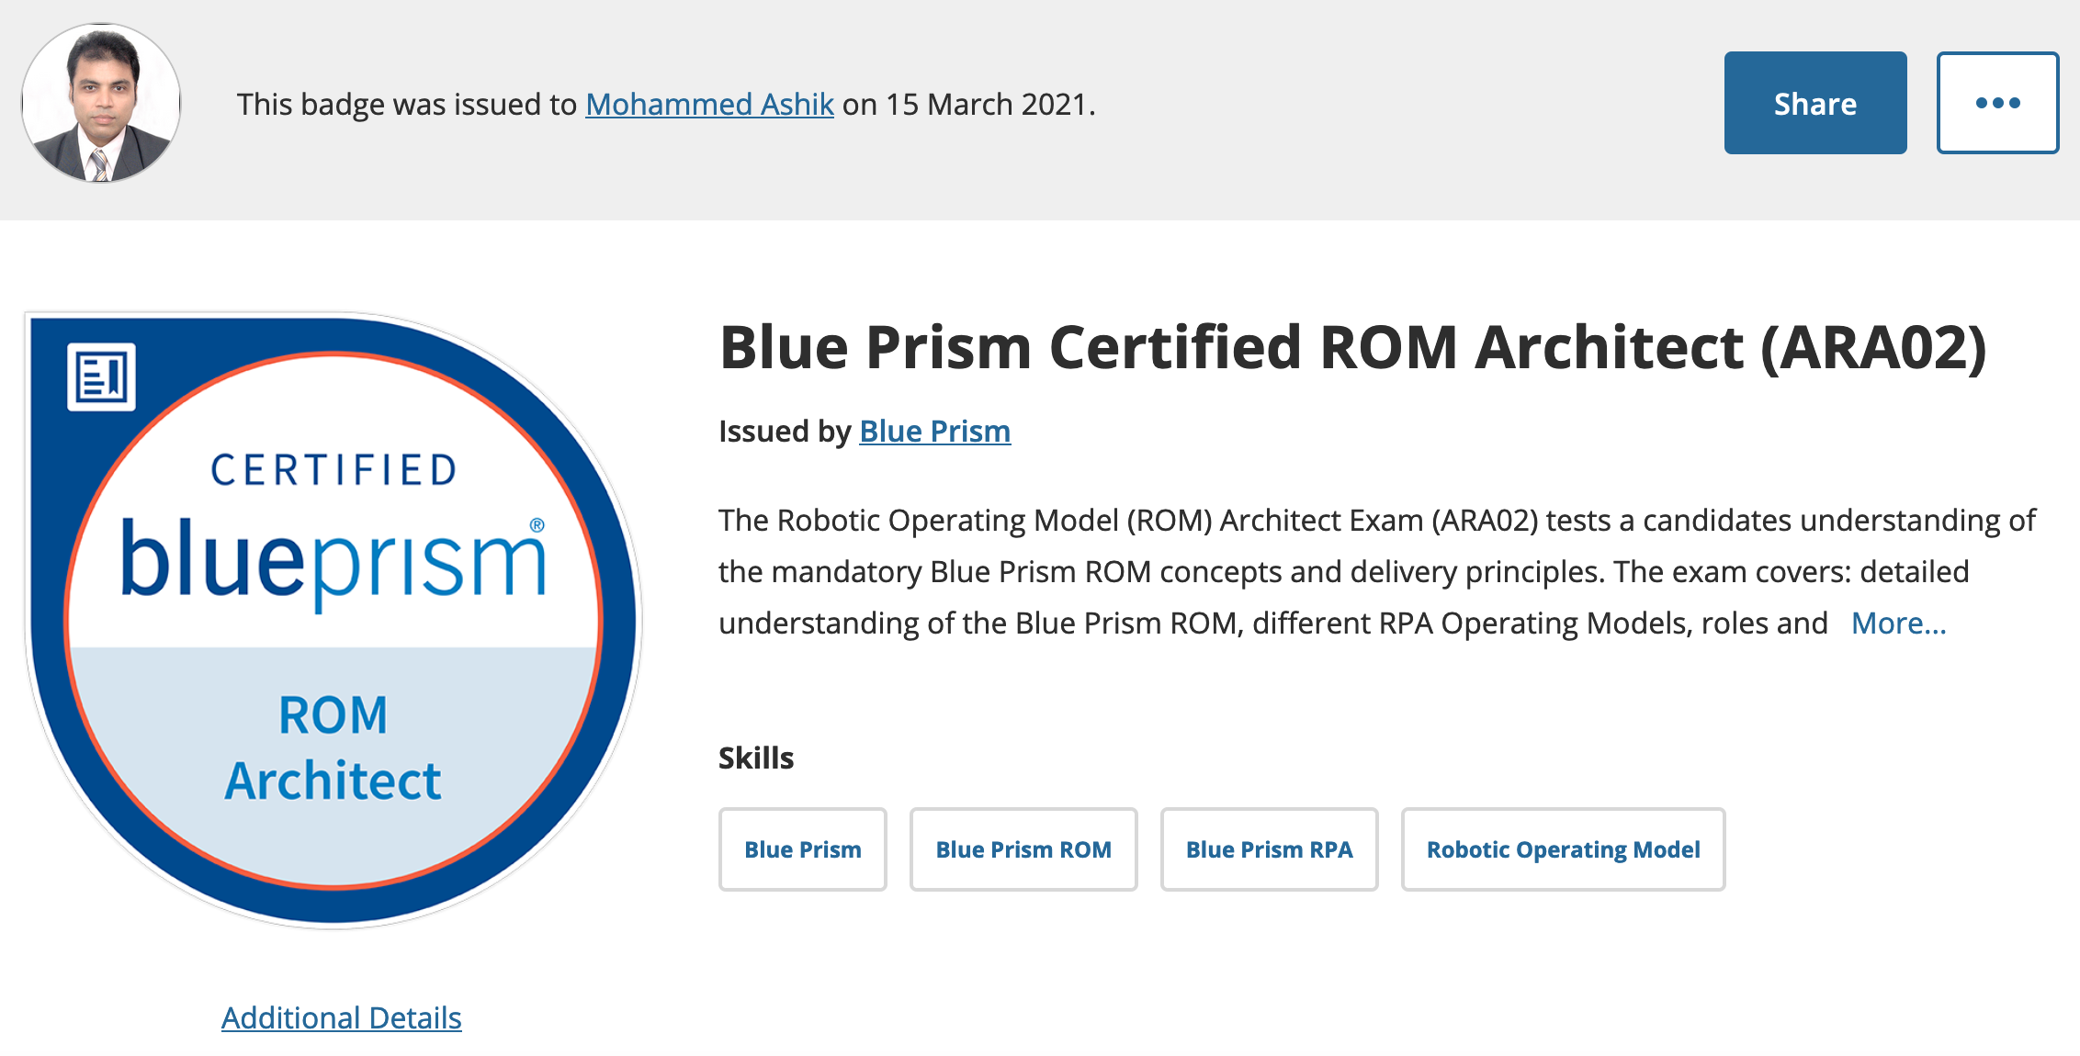Viewport: 2080px width, 1056px height.
Task: Click the date text '15 March 2021'
Action: (x=987, y=104)
